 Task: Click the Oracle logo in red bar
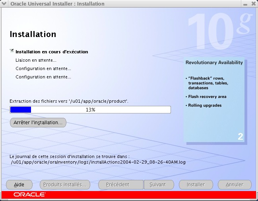pyautogui.click(x=30, y=195)
